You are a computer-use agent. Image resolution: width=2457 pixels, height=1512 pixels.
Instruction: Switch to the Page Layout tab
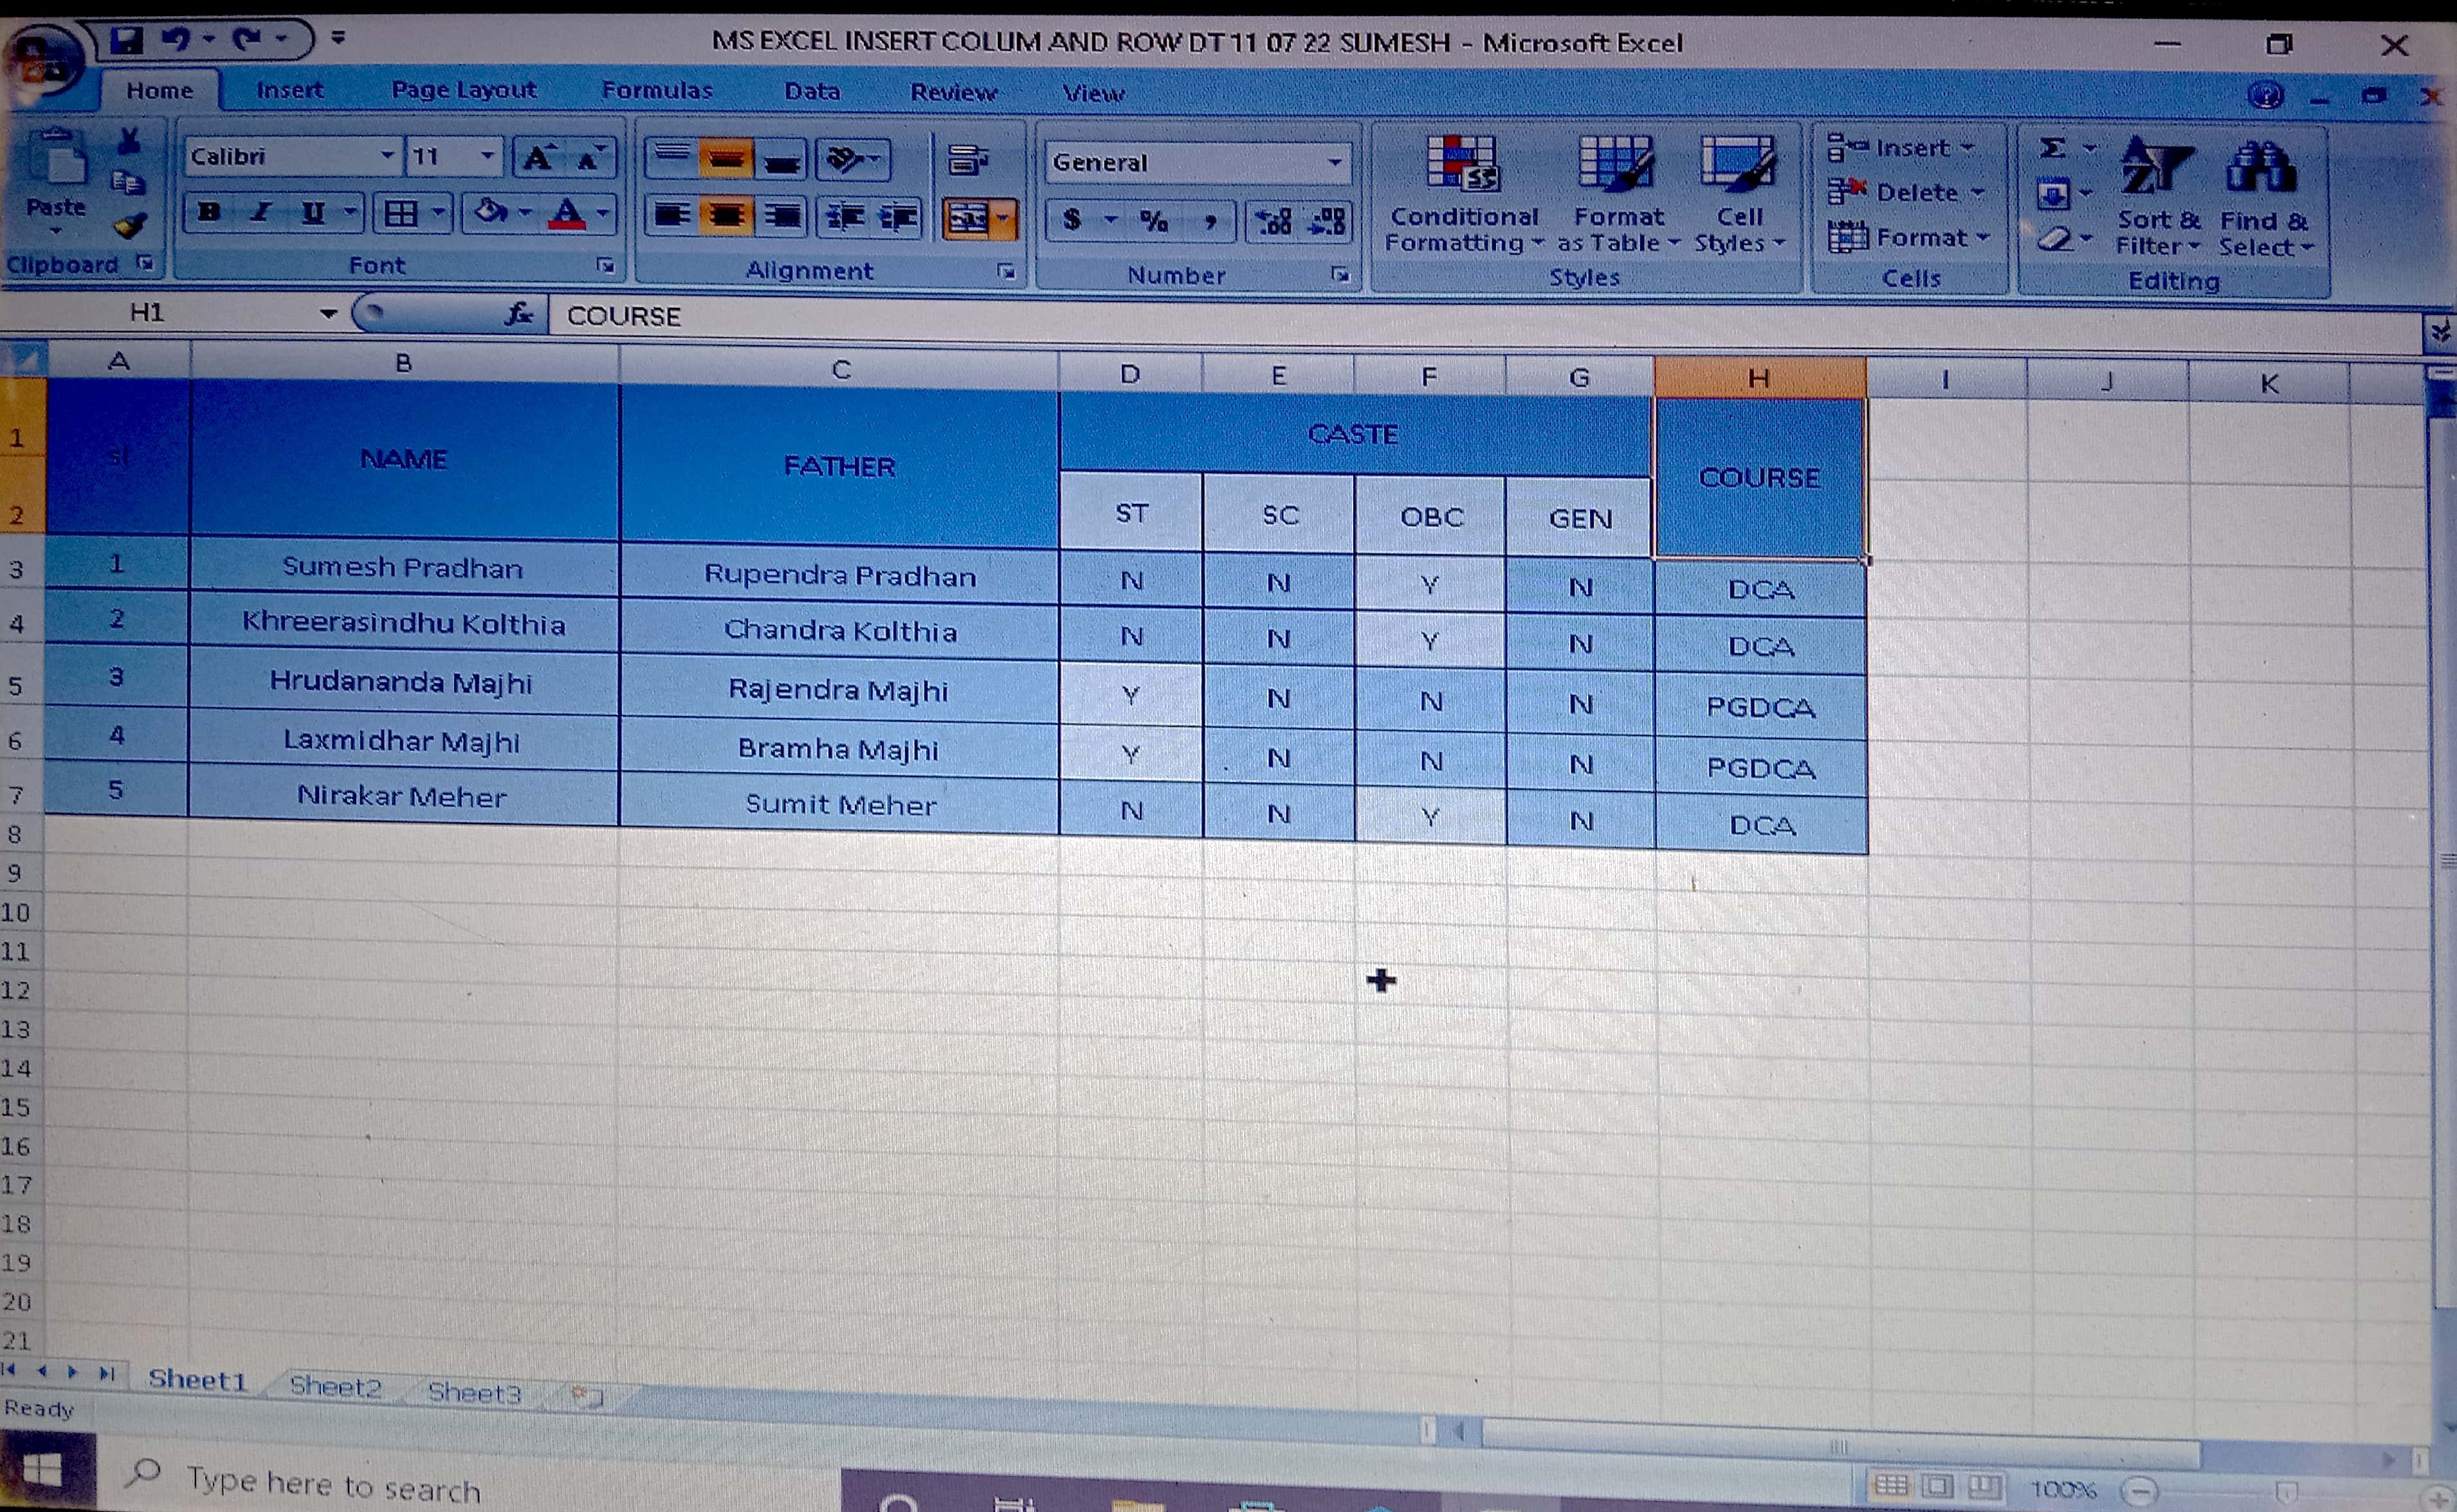point(463,90)
